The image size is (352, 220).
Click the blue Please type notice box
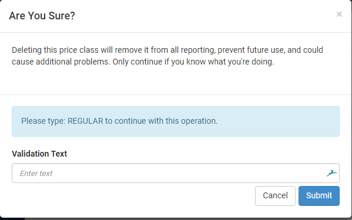[x=176, y=121]
